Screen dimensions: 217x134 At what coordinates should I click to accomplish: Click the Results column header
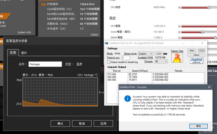pos(178,71)
